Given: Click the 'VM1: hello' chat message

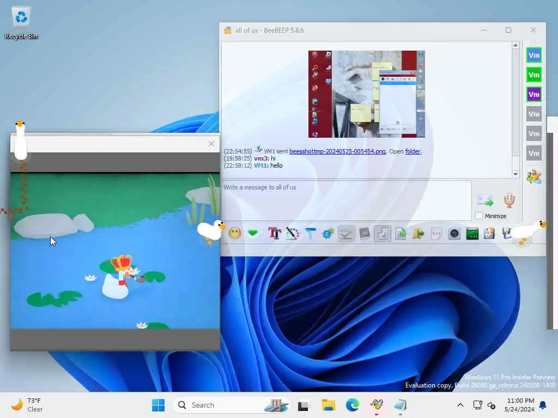Looking at the screenshot, I should (x=253, y=165).
